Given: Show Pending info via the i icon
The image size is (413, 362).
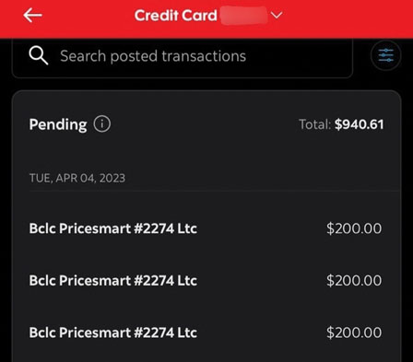Looking at the screenshot, I should 102,124.
